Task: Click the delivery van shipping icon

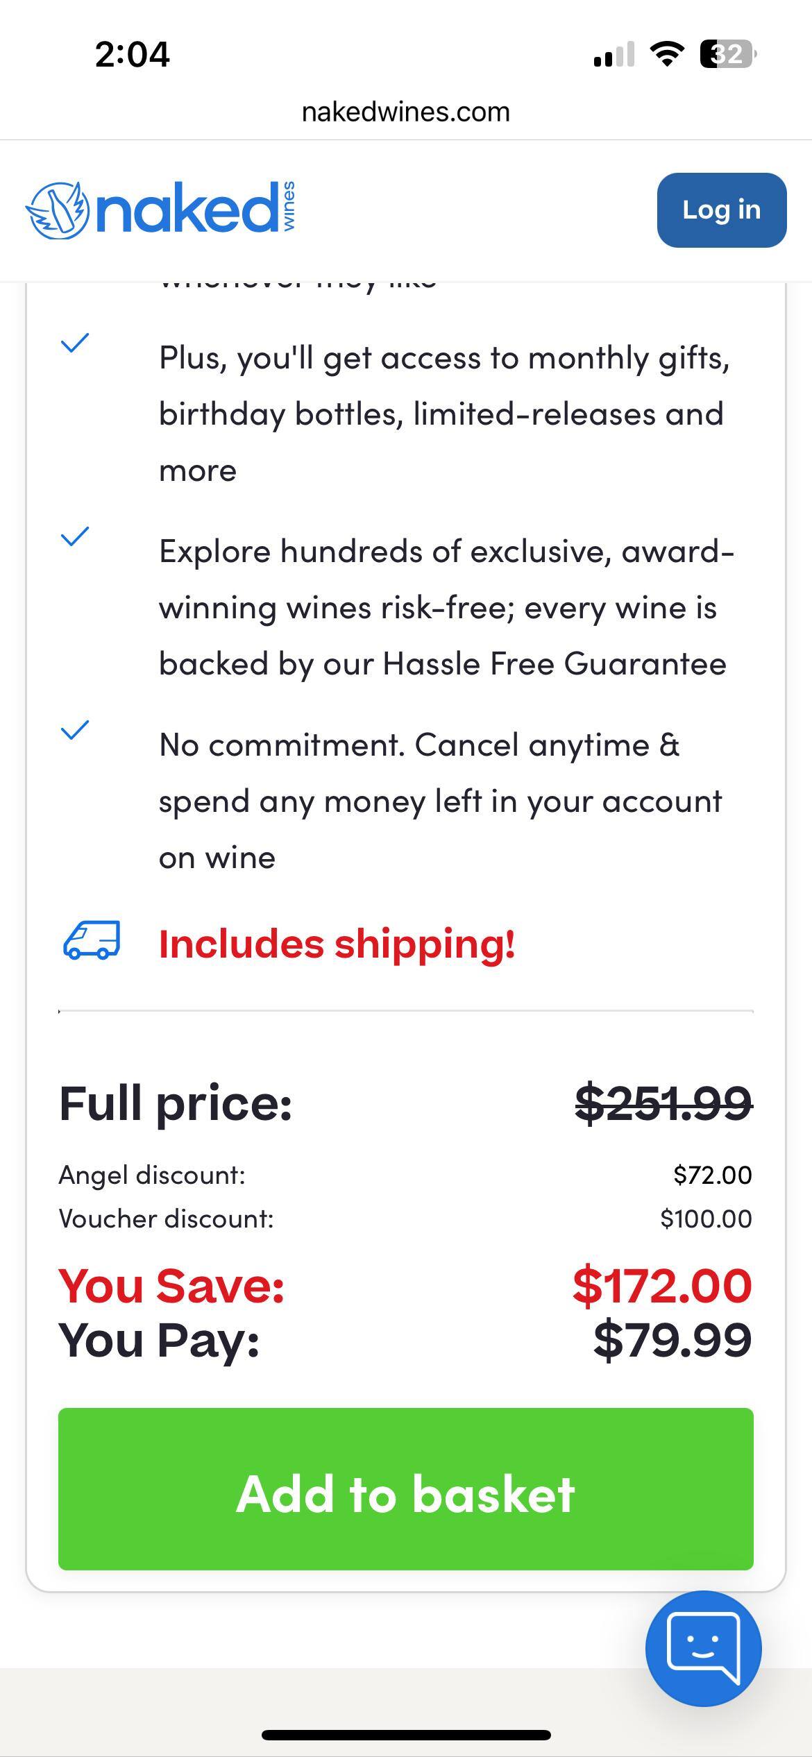Action: (92, 941)
